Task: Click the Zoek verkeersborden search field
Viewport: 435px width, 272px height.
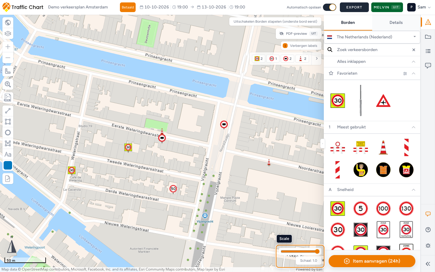Action: coord(372,50)
